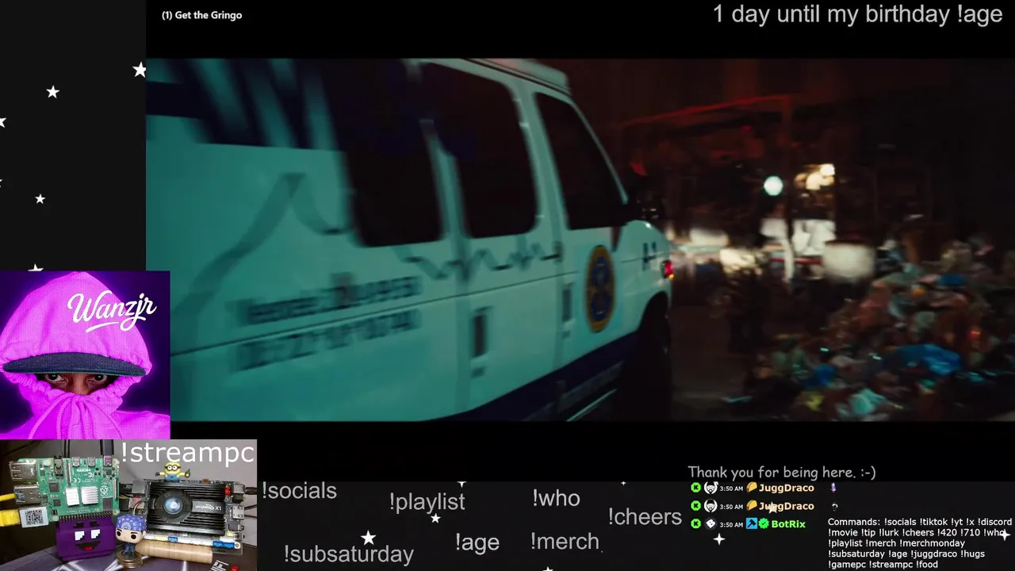Click the large !subsaturday command label

point(348,554)
